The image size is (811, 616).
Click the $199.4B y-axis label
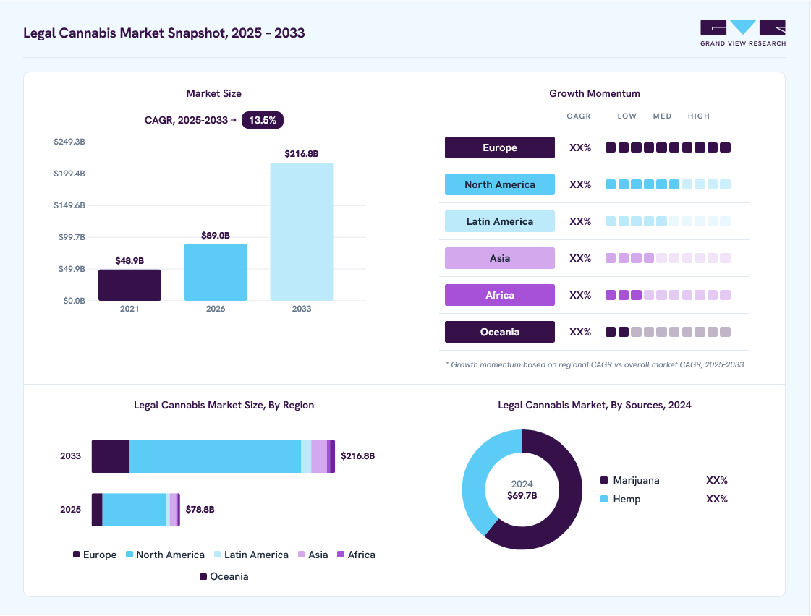69,173
